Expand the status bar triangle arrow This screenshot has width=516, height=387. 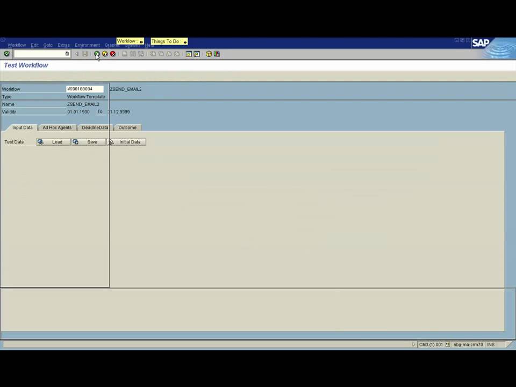click(x=414, y=344)
